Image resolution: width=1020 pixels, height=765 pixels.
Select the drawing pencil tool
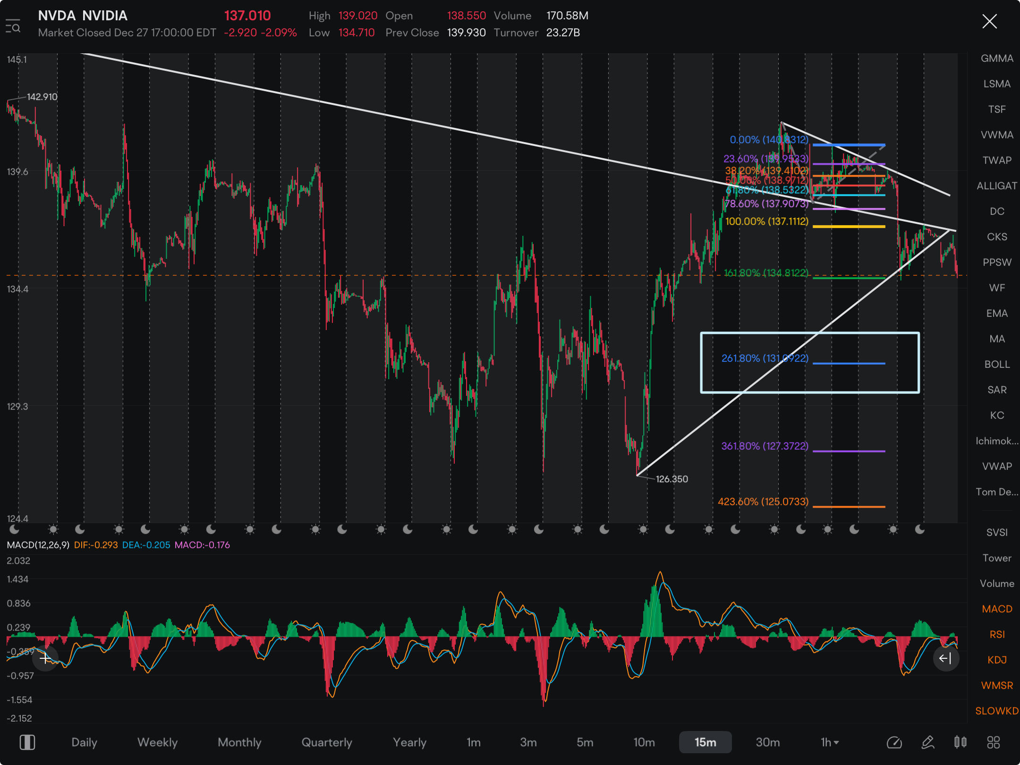[x=927, y=742]
